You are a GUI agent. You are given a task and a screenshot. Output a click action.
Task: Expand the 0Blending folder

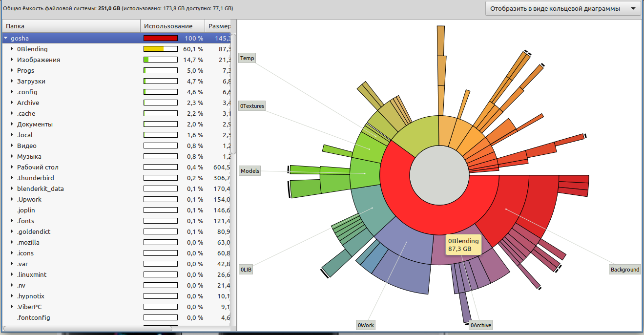(x=12, y=49)
